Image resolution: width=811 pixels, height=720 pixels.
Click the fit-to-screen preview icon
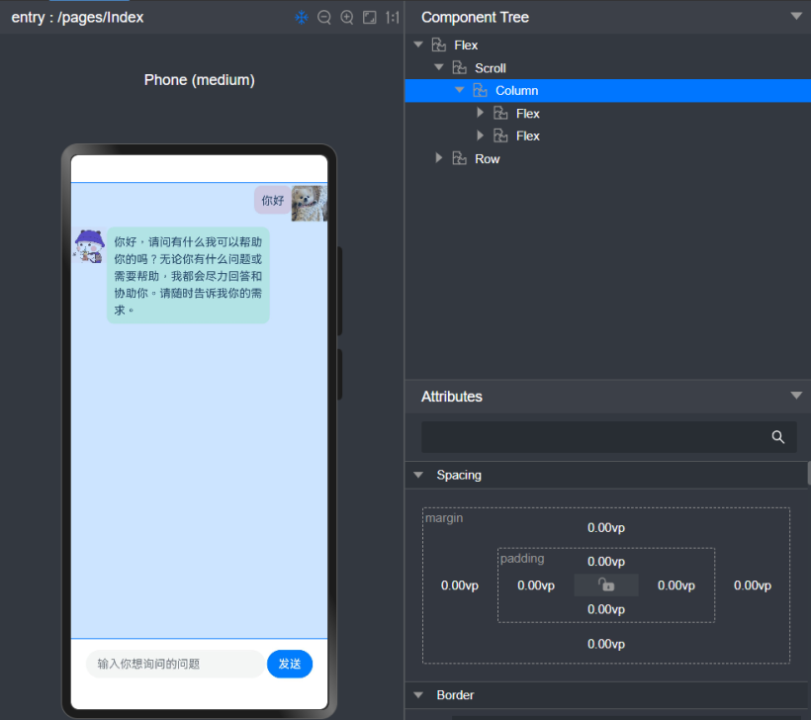pyautogui.click(x=370, y=18)
